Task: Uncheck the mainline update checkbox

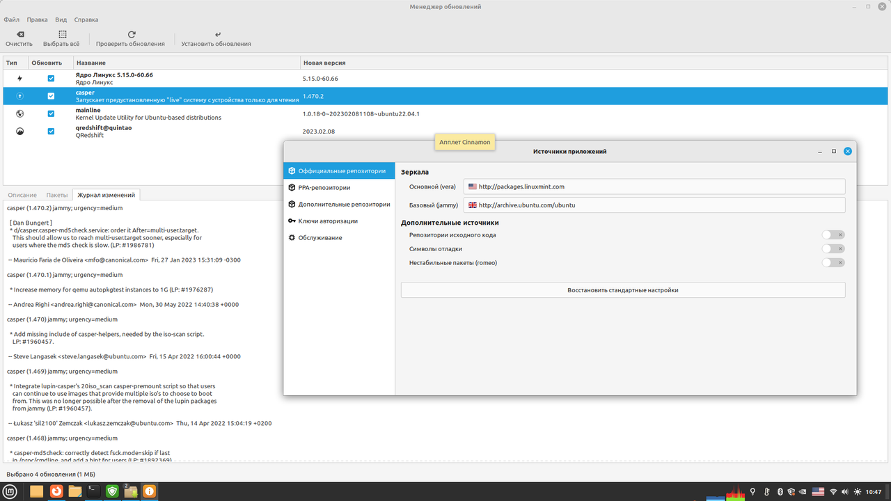Action: (x=51, y=113)
